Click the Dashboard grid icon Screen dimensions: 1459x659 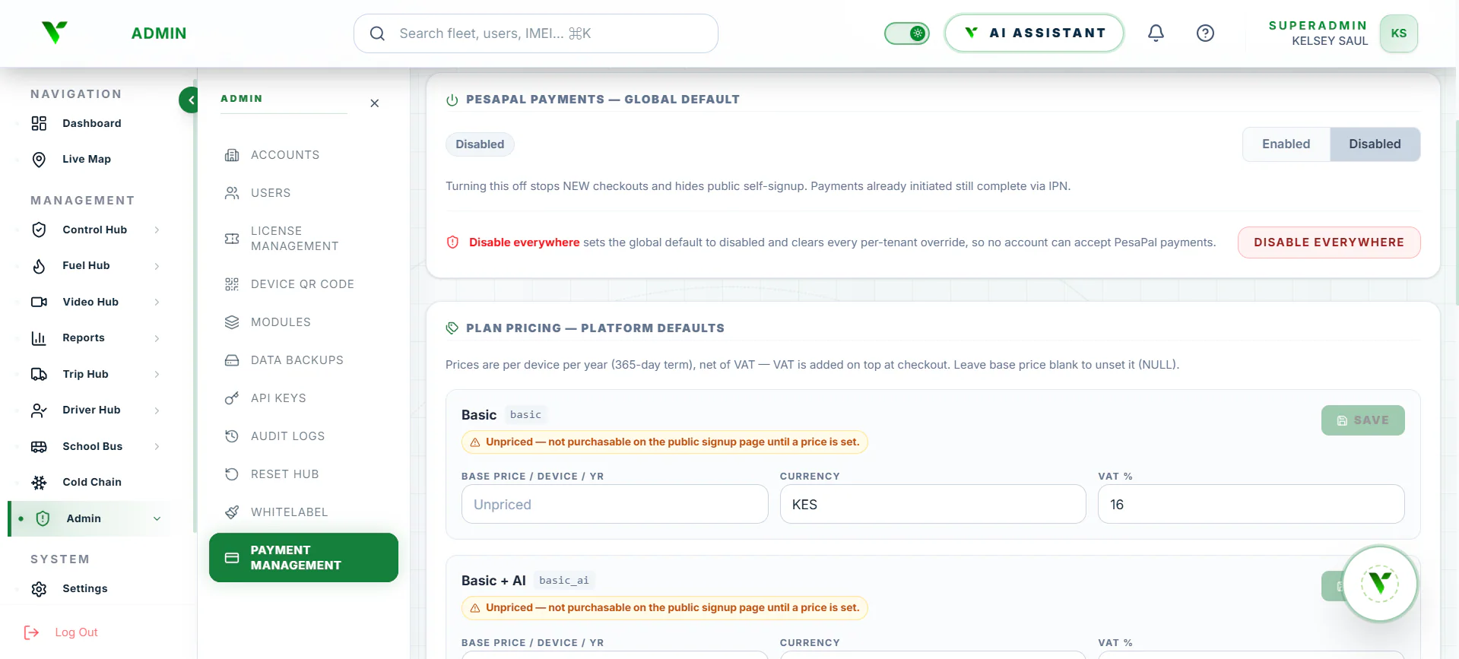click(x=39, y=123)
